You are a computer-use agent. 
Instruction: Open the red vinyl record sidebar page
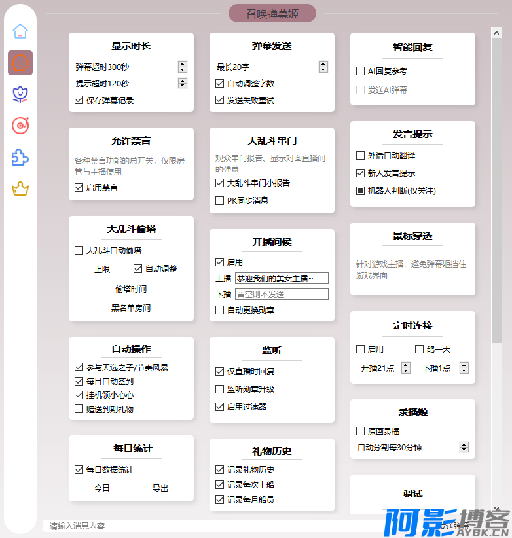pyautogui.click(x=20, y=125)
